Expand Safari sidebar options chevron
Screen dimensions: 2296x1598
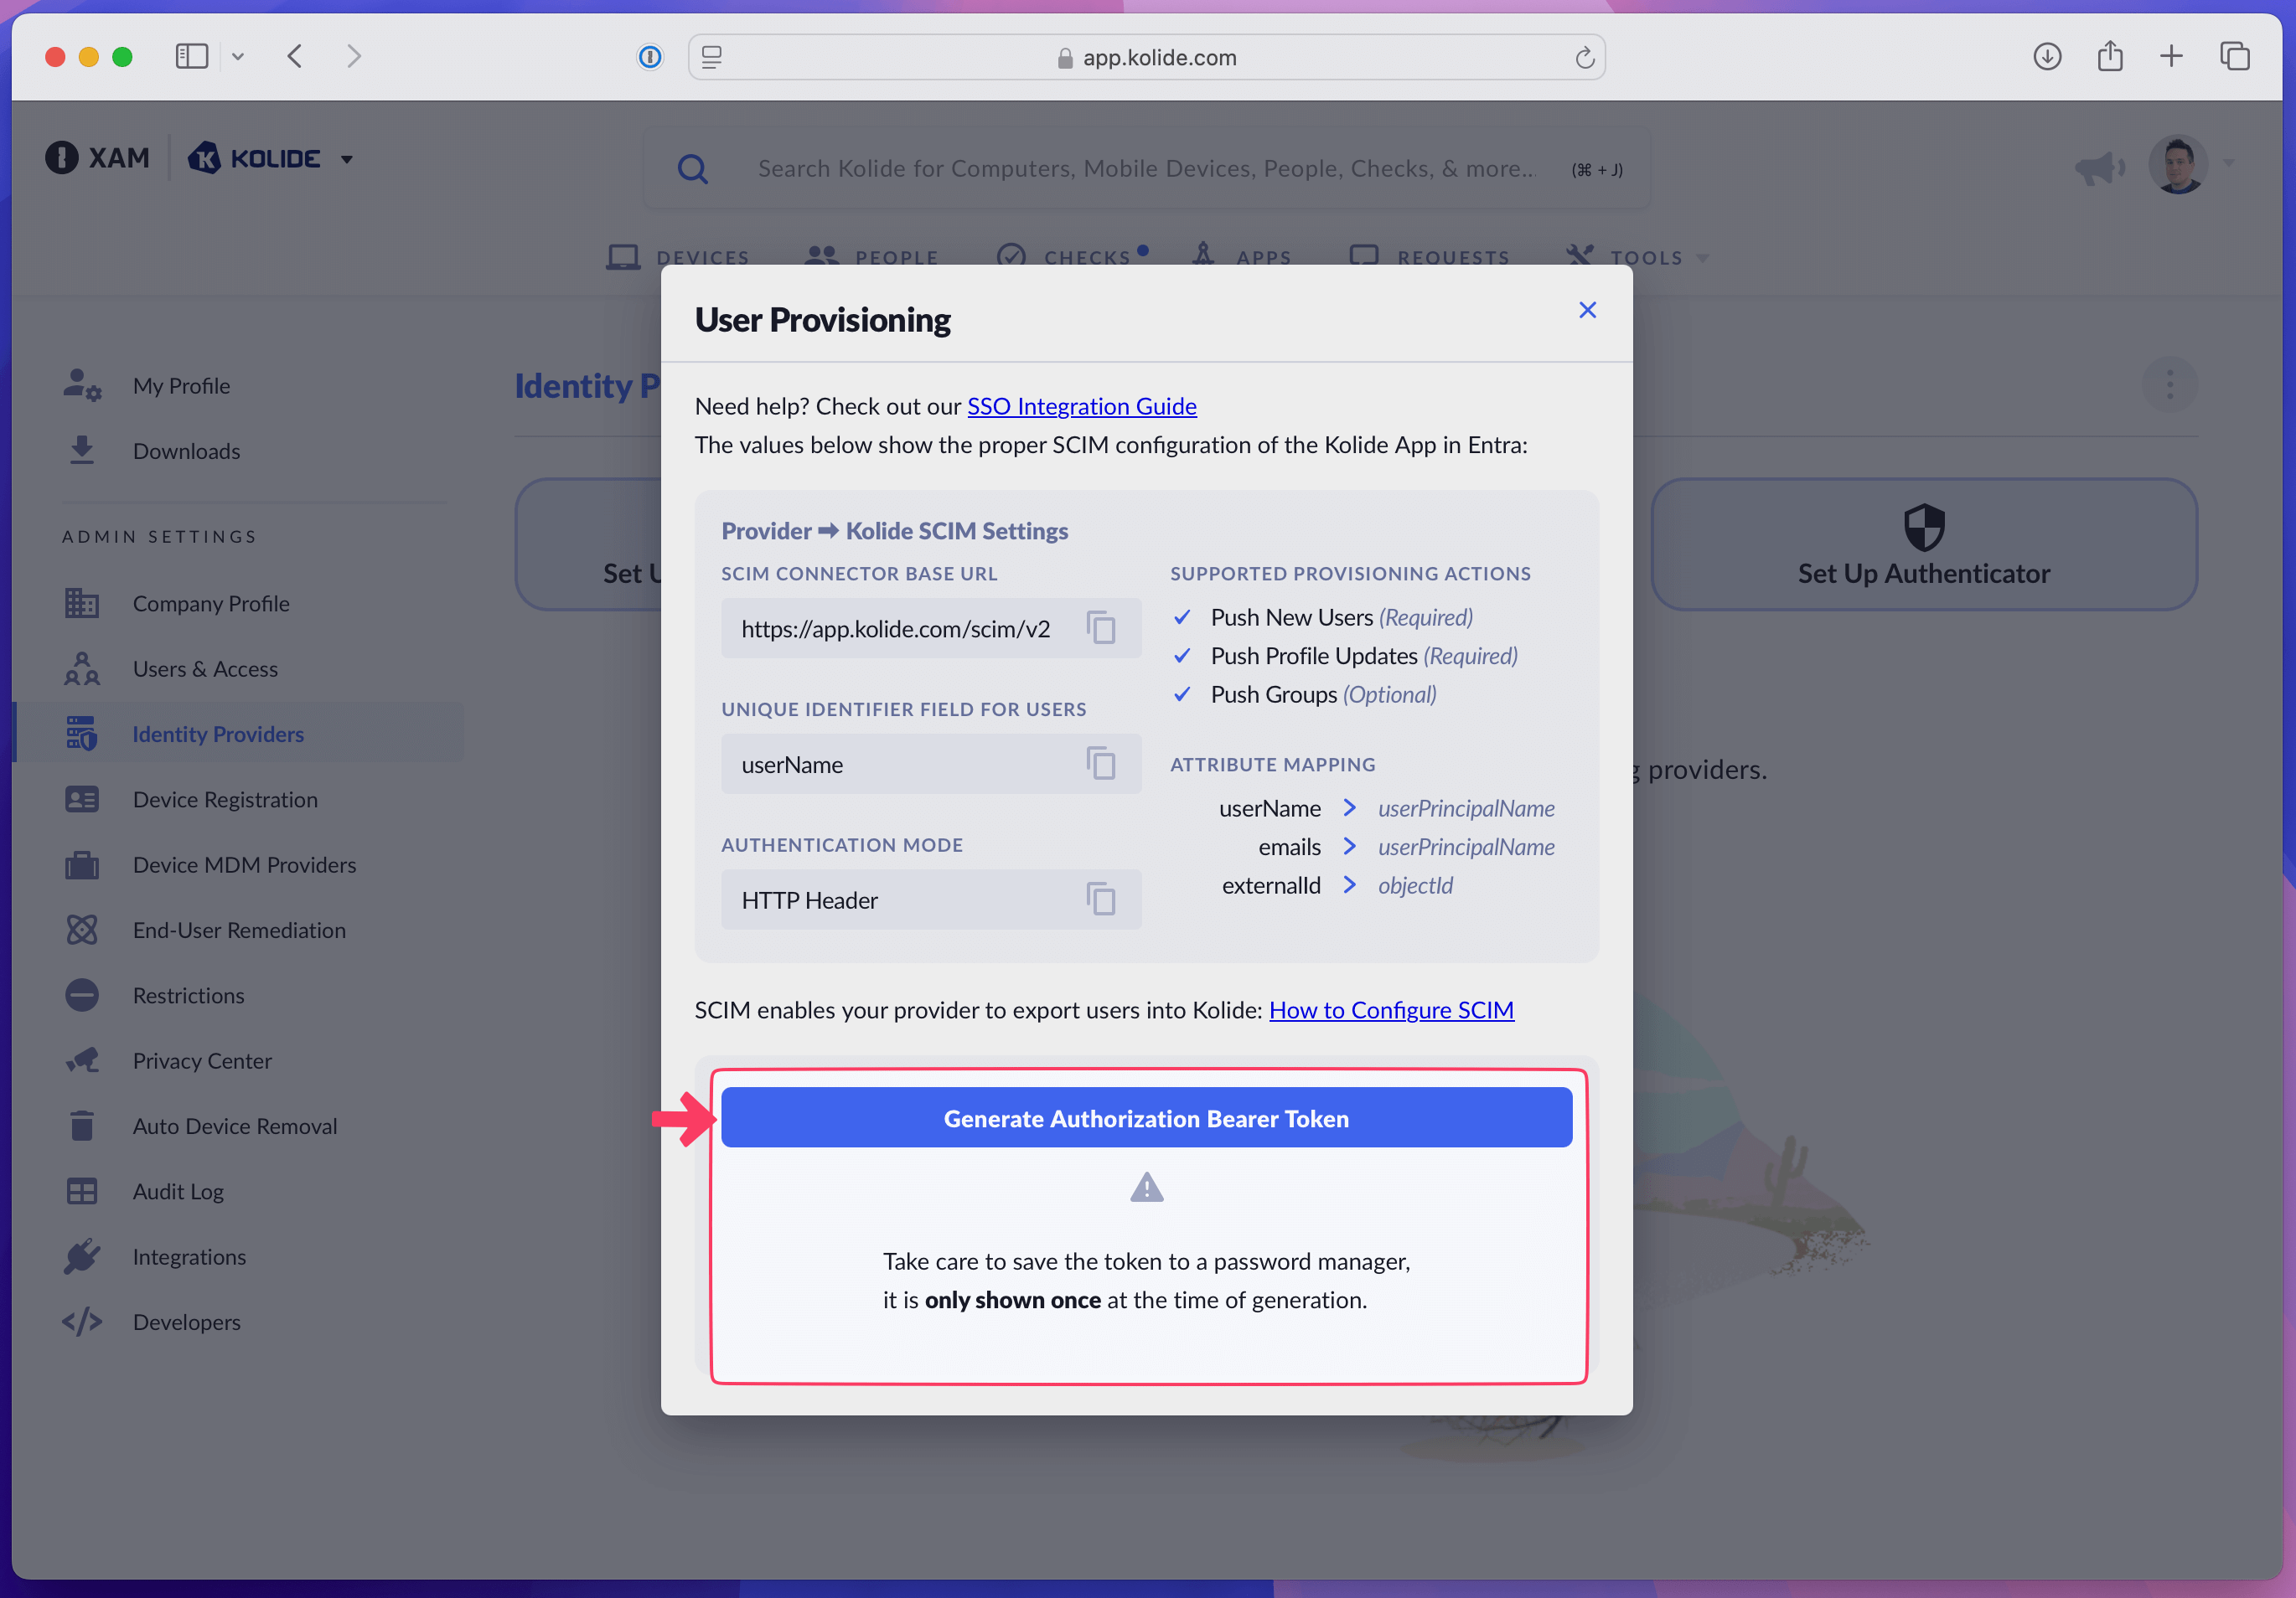coord(238,57)
